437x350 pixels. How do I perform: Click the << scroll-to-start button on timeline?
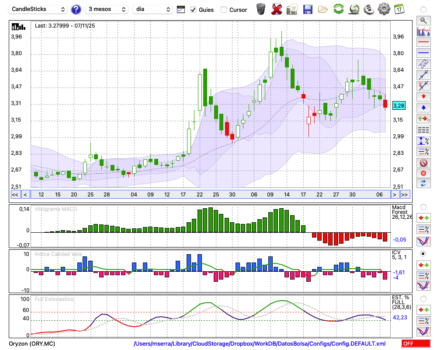[x=15, y=195]
